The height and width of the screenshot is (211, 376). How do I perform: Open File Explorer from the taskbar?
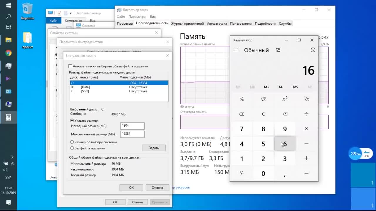coord(9,40)
